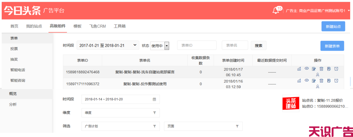This screenshot has height=137, width=353.
Task: Delete form 1589717111096372 with trash icon
Action: pyautogui.click(x=321, y=81)
